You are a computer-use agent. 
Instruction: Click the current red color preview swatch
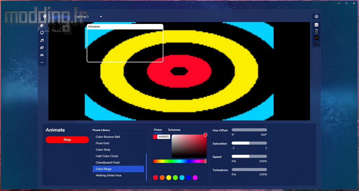(x=155, y=137)
